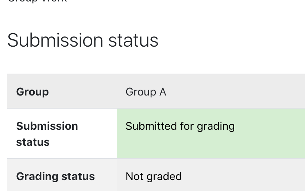Click the word "status" in the heading

click(x=133, y=40)
